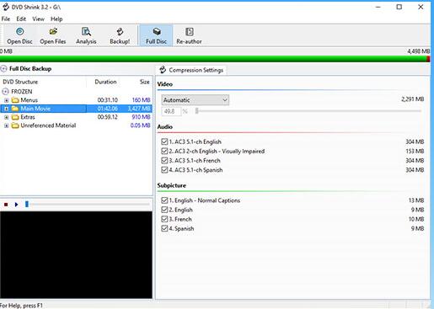Image resolution: width=434 pixels, height=309 pixels.
Task: Click the Main Movie folder icon
Action: pos(15,109)
